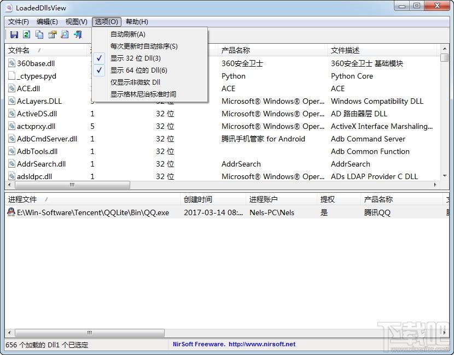Click the Save (floppy disk) toolbar icon
Image resolution: width=454 pixels, height=355 pixels.
pyautogui.click(x=14, y=35)
